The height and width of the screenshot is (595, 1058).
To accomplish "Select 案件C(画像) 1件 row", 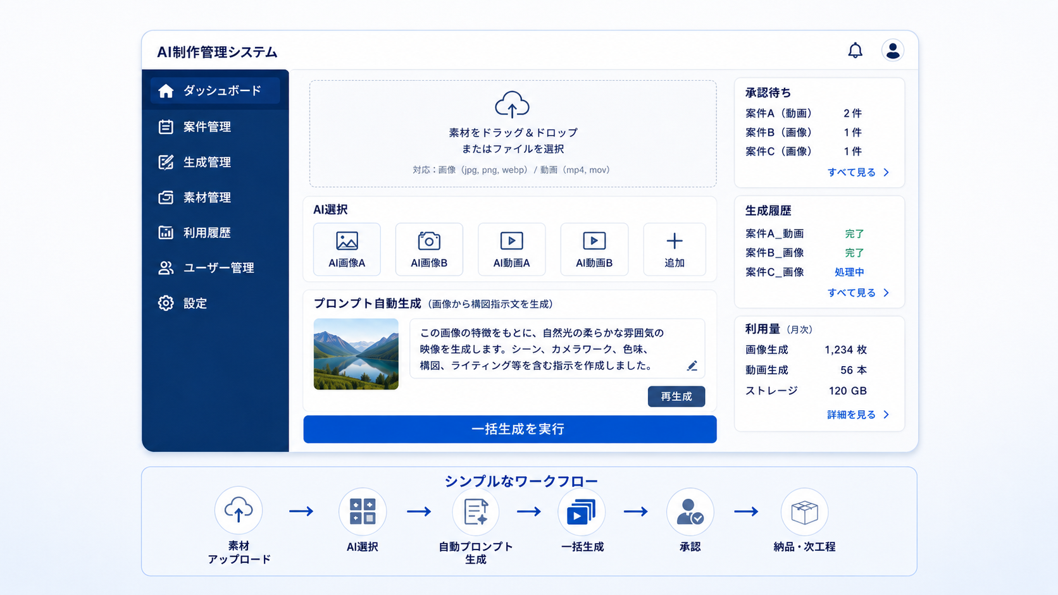I will pos(804,151).
